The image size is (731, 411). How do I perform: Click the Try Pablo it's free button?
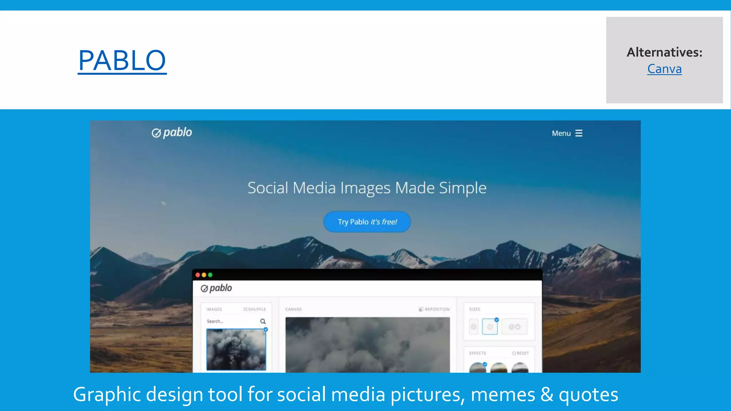[x=367, y=222]
